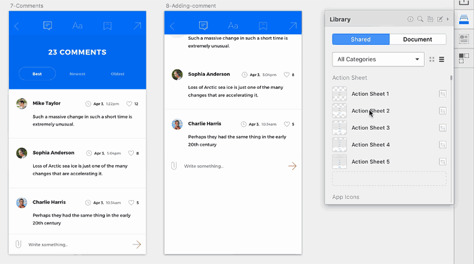Click the Library info icon
The height and width of the screenshot is (264, 474).
click(x=410, y=19)
